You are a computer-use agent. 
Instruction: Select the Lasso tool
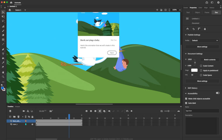click(3, 21)
